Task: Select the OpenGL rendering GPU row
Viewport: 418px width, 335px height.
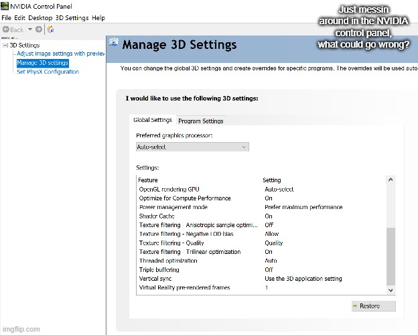Action: click(x=261, y=190)
